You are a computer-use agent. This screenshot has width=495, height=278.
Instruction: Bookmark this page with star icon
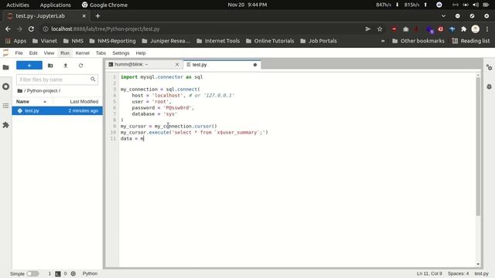(x=380, y=29)
